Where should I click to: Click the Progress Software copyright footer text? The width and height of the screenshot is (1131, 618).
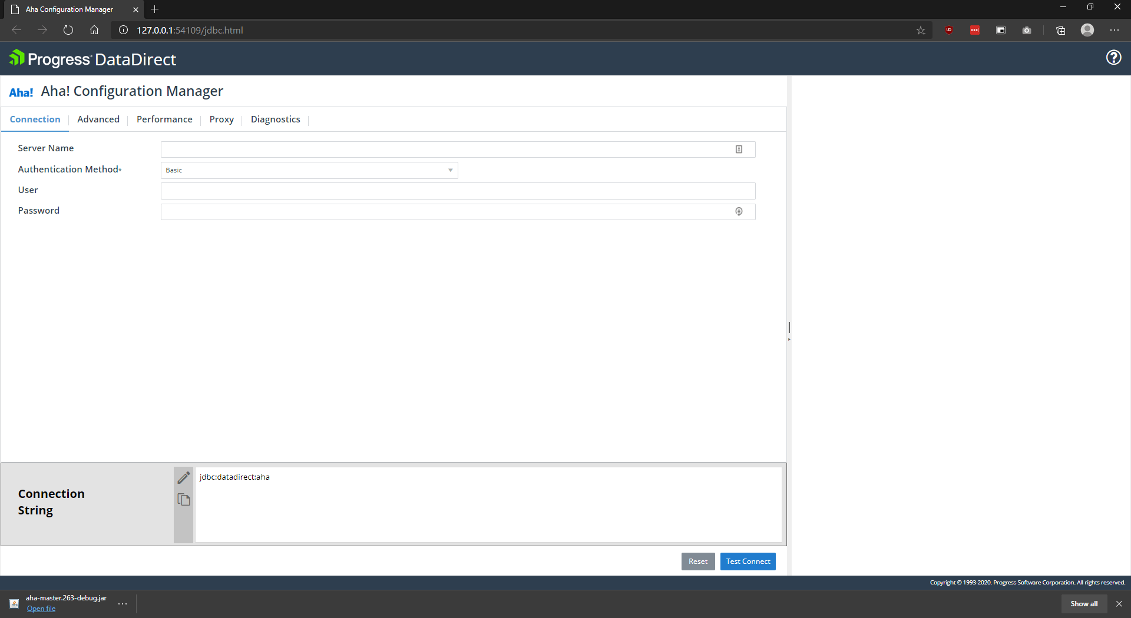click(1027, 583)
